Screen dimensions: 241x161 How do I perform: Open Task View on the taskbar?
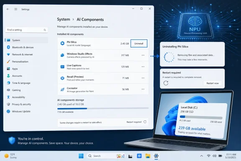pyautogui.click(x=131, y=156)
